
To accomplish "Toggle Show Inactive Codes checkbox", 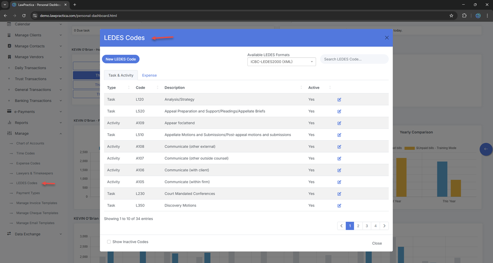I will point(109,242).
